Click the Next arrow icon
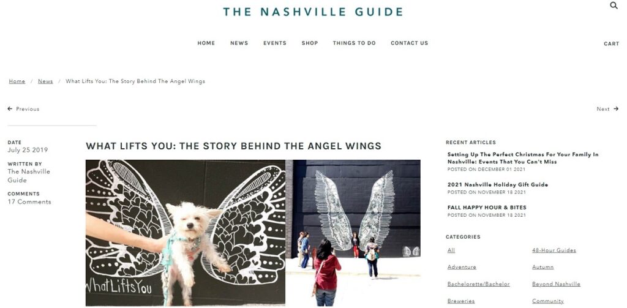Image resolution: width=627 pixels, height=308 pixels. 616,109
